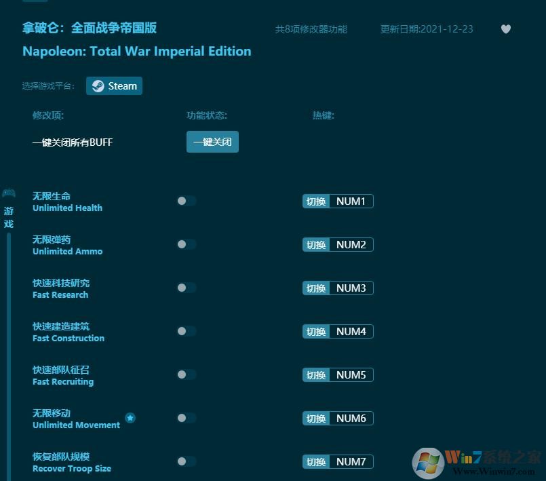Turn on the Fast Construction switch
The height and width of the screenshot is (481, 546).
point(187,331)
